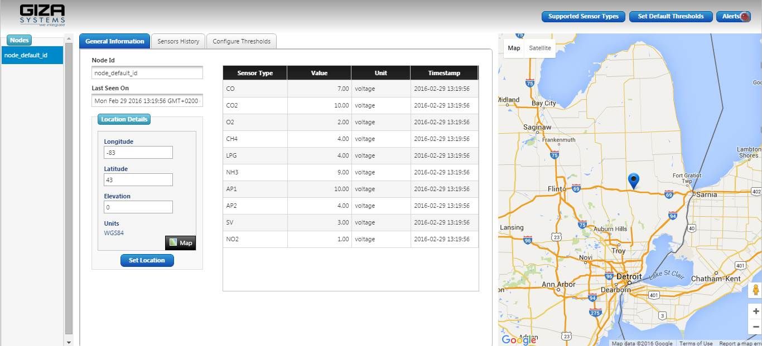Screen dimensions: 762x346
Task: Open Supported Sensor Types
Action: (x=583, y=17)
